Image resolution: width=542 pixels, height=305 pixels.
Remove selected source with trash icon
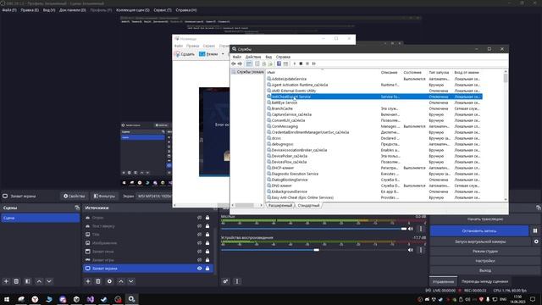[x=98, y=281]
